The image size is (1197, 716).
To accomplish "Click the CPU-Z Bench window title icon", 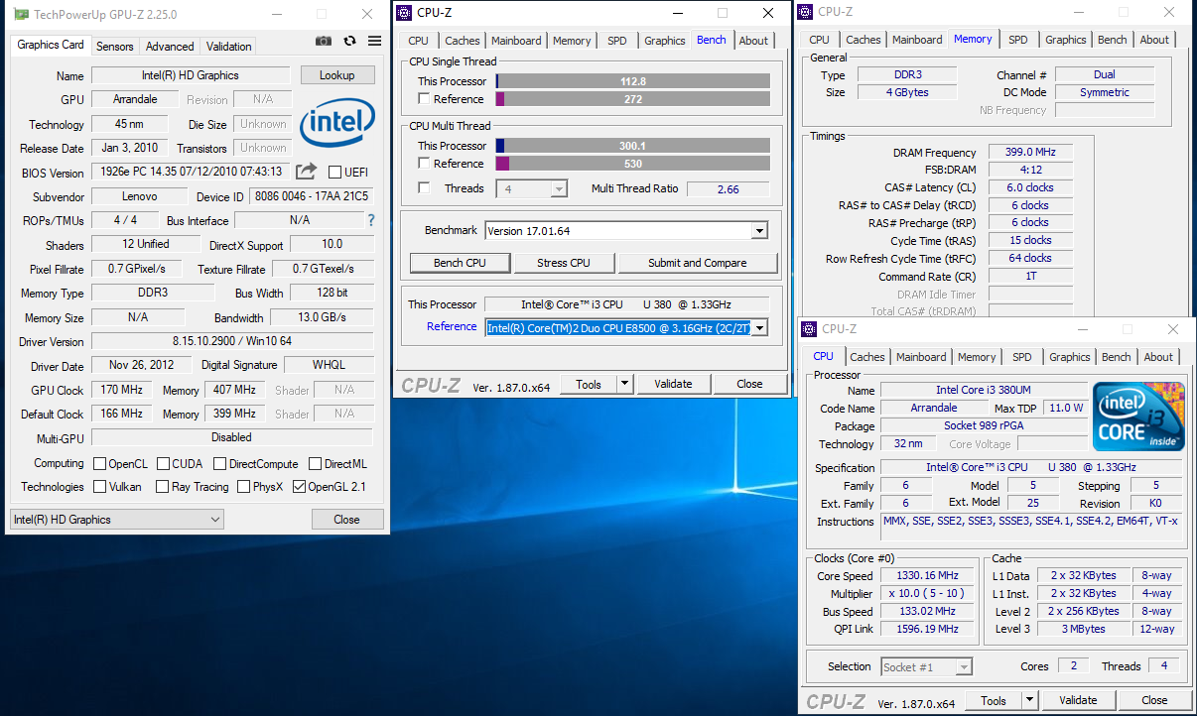I will click(x=403, y=13).
